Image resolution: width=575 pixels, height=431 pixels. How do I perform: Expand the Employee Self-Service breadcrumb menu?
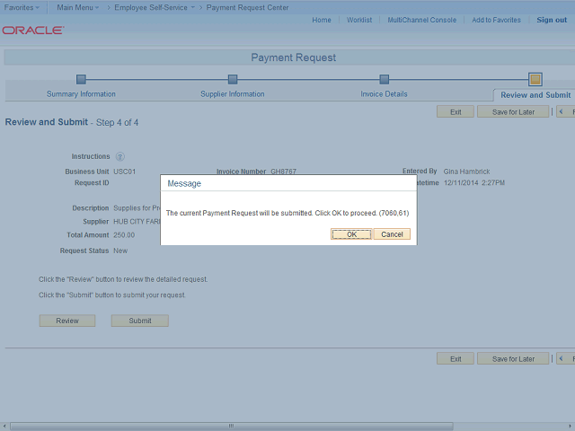pos(155,7)
